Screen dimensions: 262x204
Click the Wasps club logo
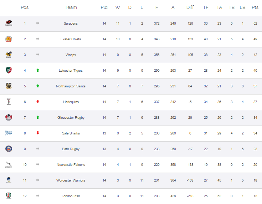point(9,55)
